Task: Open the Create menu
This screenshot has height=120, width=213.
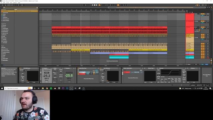Action: point(7,3)
